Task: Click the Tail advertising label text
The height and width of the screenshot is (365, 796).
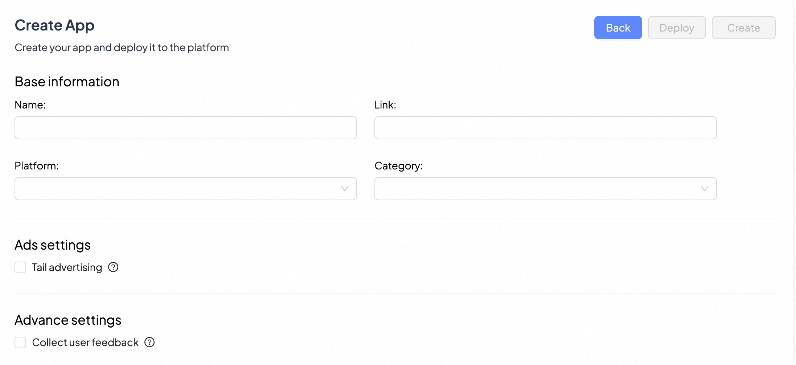Action: pyautogui.click(x=67, y=267)
